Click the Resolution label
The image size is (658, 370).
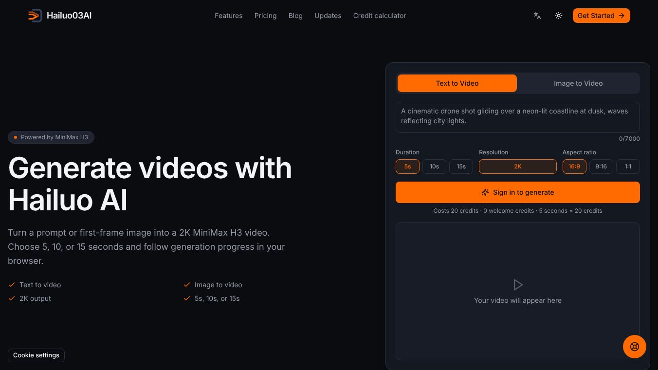click(x=493, y=152)
